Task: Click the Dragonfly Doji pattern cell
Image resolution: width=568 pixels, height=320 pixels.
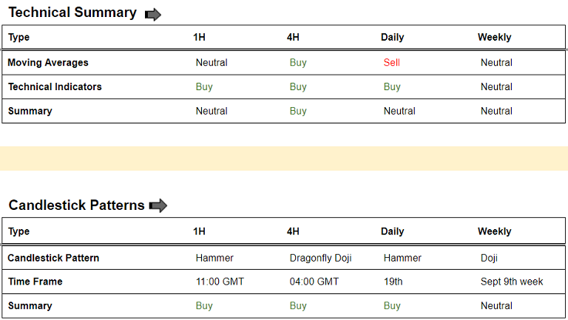Action: [x=320, y=258]
